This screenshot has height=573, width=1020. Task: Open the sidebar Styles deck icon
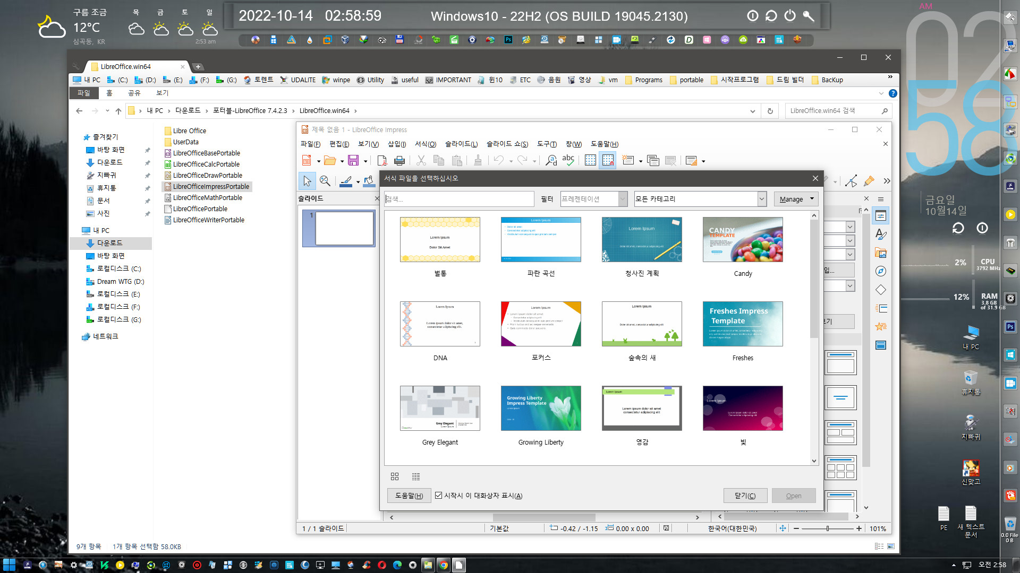tap(881, 234)
